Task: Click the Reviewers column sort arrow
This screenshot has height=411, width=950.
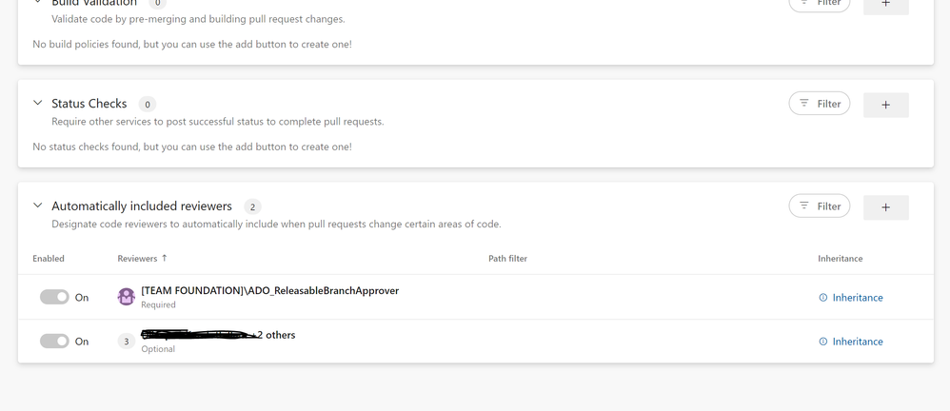Action: click(165, 258)
